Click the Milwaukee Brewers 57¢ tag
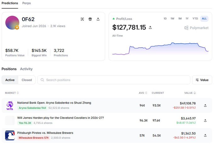This screenshot has height=144, width=214. point(34,138)
